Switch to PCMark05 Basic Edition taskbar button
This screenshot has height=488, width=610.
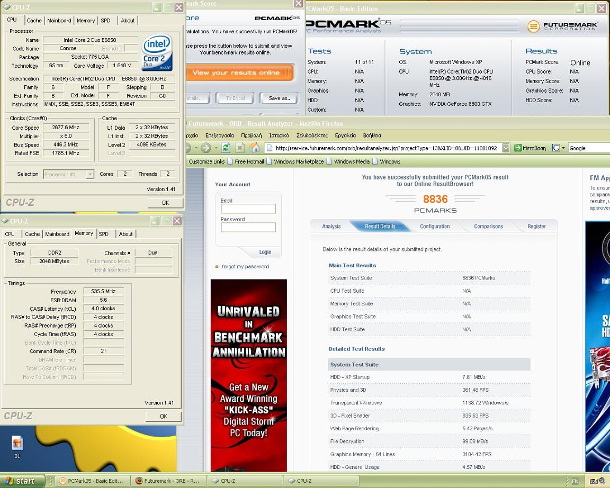(x=92, y=481)
